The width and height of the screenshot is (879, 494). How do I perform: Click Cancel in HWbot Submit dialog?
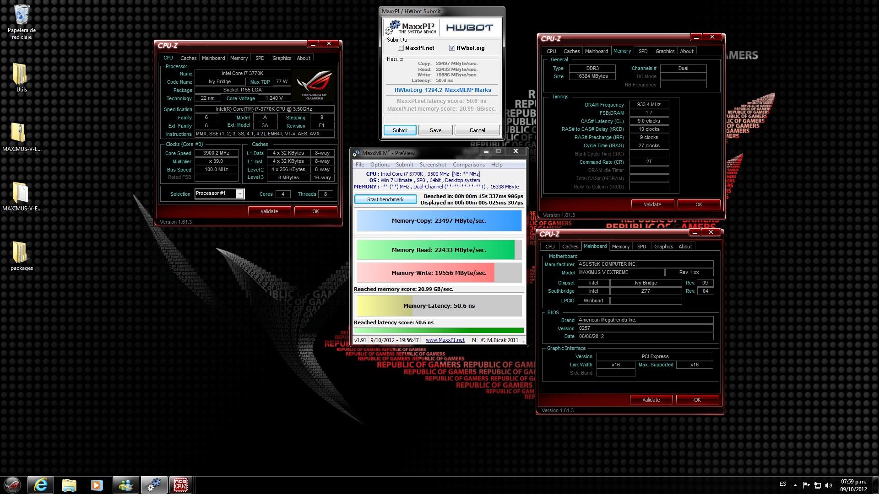click(x=477, y=130)
